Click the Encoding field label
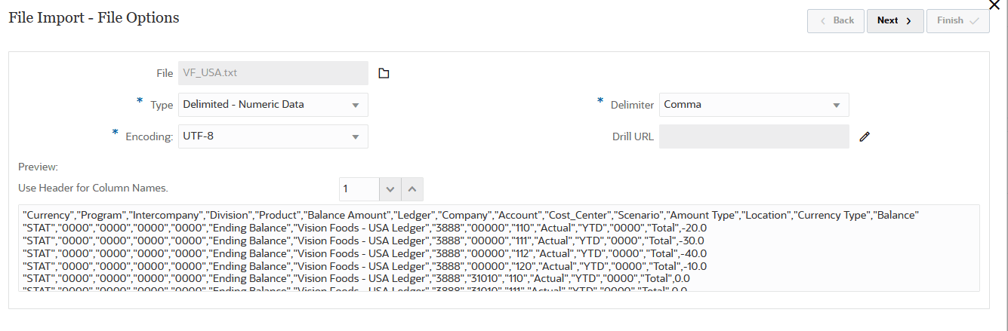This screenshot has height=331, width=1008. tap(150, 137)
